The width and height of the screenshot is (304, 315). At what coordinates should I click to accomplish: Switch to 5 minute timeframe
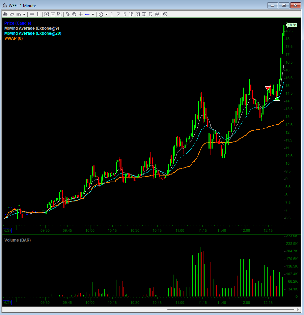pos(125,14)
